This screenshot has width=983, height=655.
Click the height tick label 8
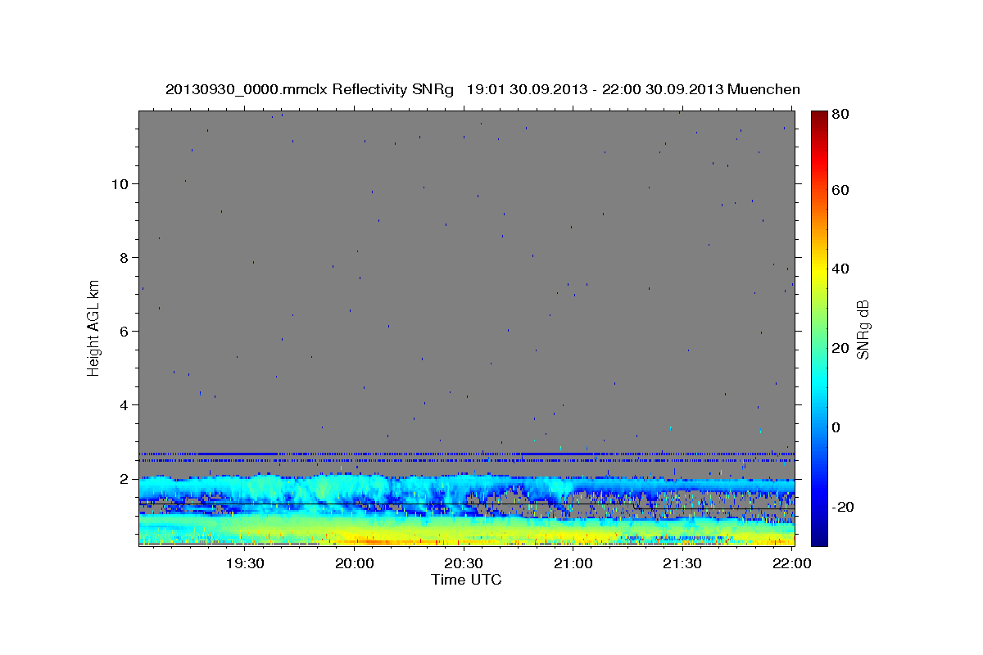pos(125,257)
